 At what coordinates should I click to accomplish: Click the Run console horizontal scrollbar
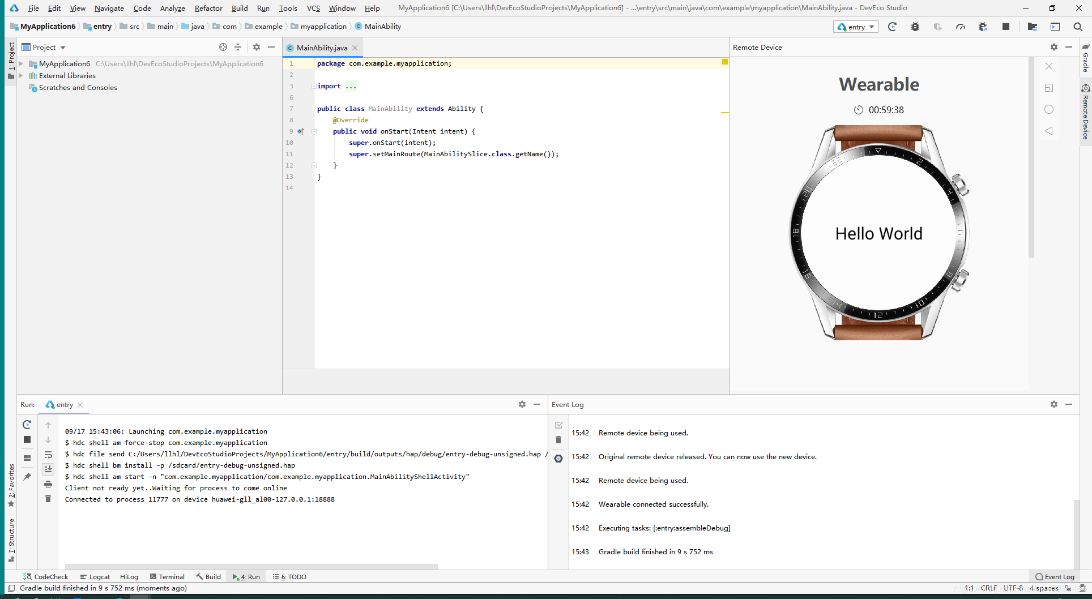[x=251, y=566]
